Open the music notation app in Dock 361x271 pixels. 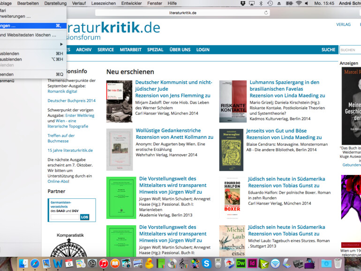pos(183,263)
